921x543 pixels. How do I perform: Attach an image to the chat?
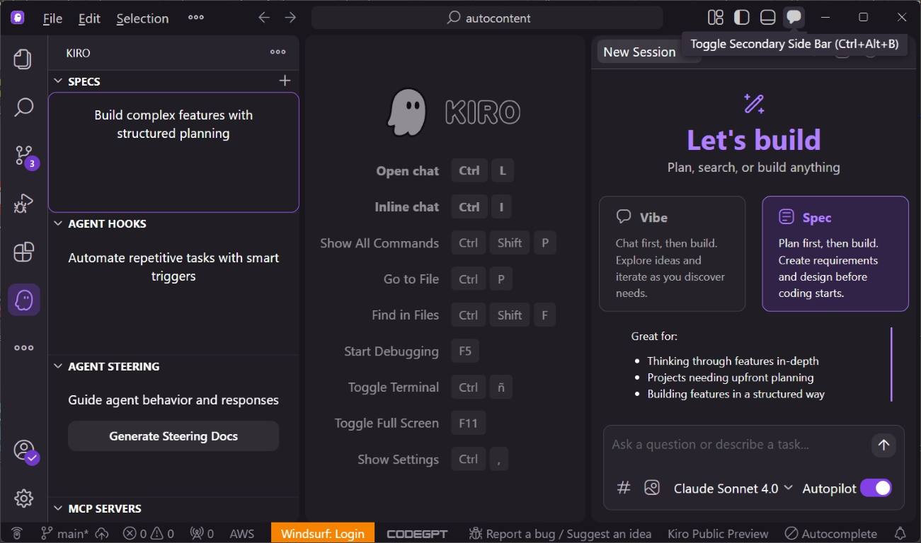652,488
